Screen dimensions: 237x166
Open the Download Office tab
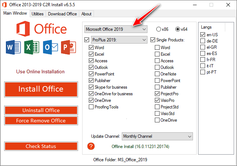pos(62,14)
